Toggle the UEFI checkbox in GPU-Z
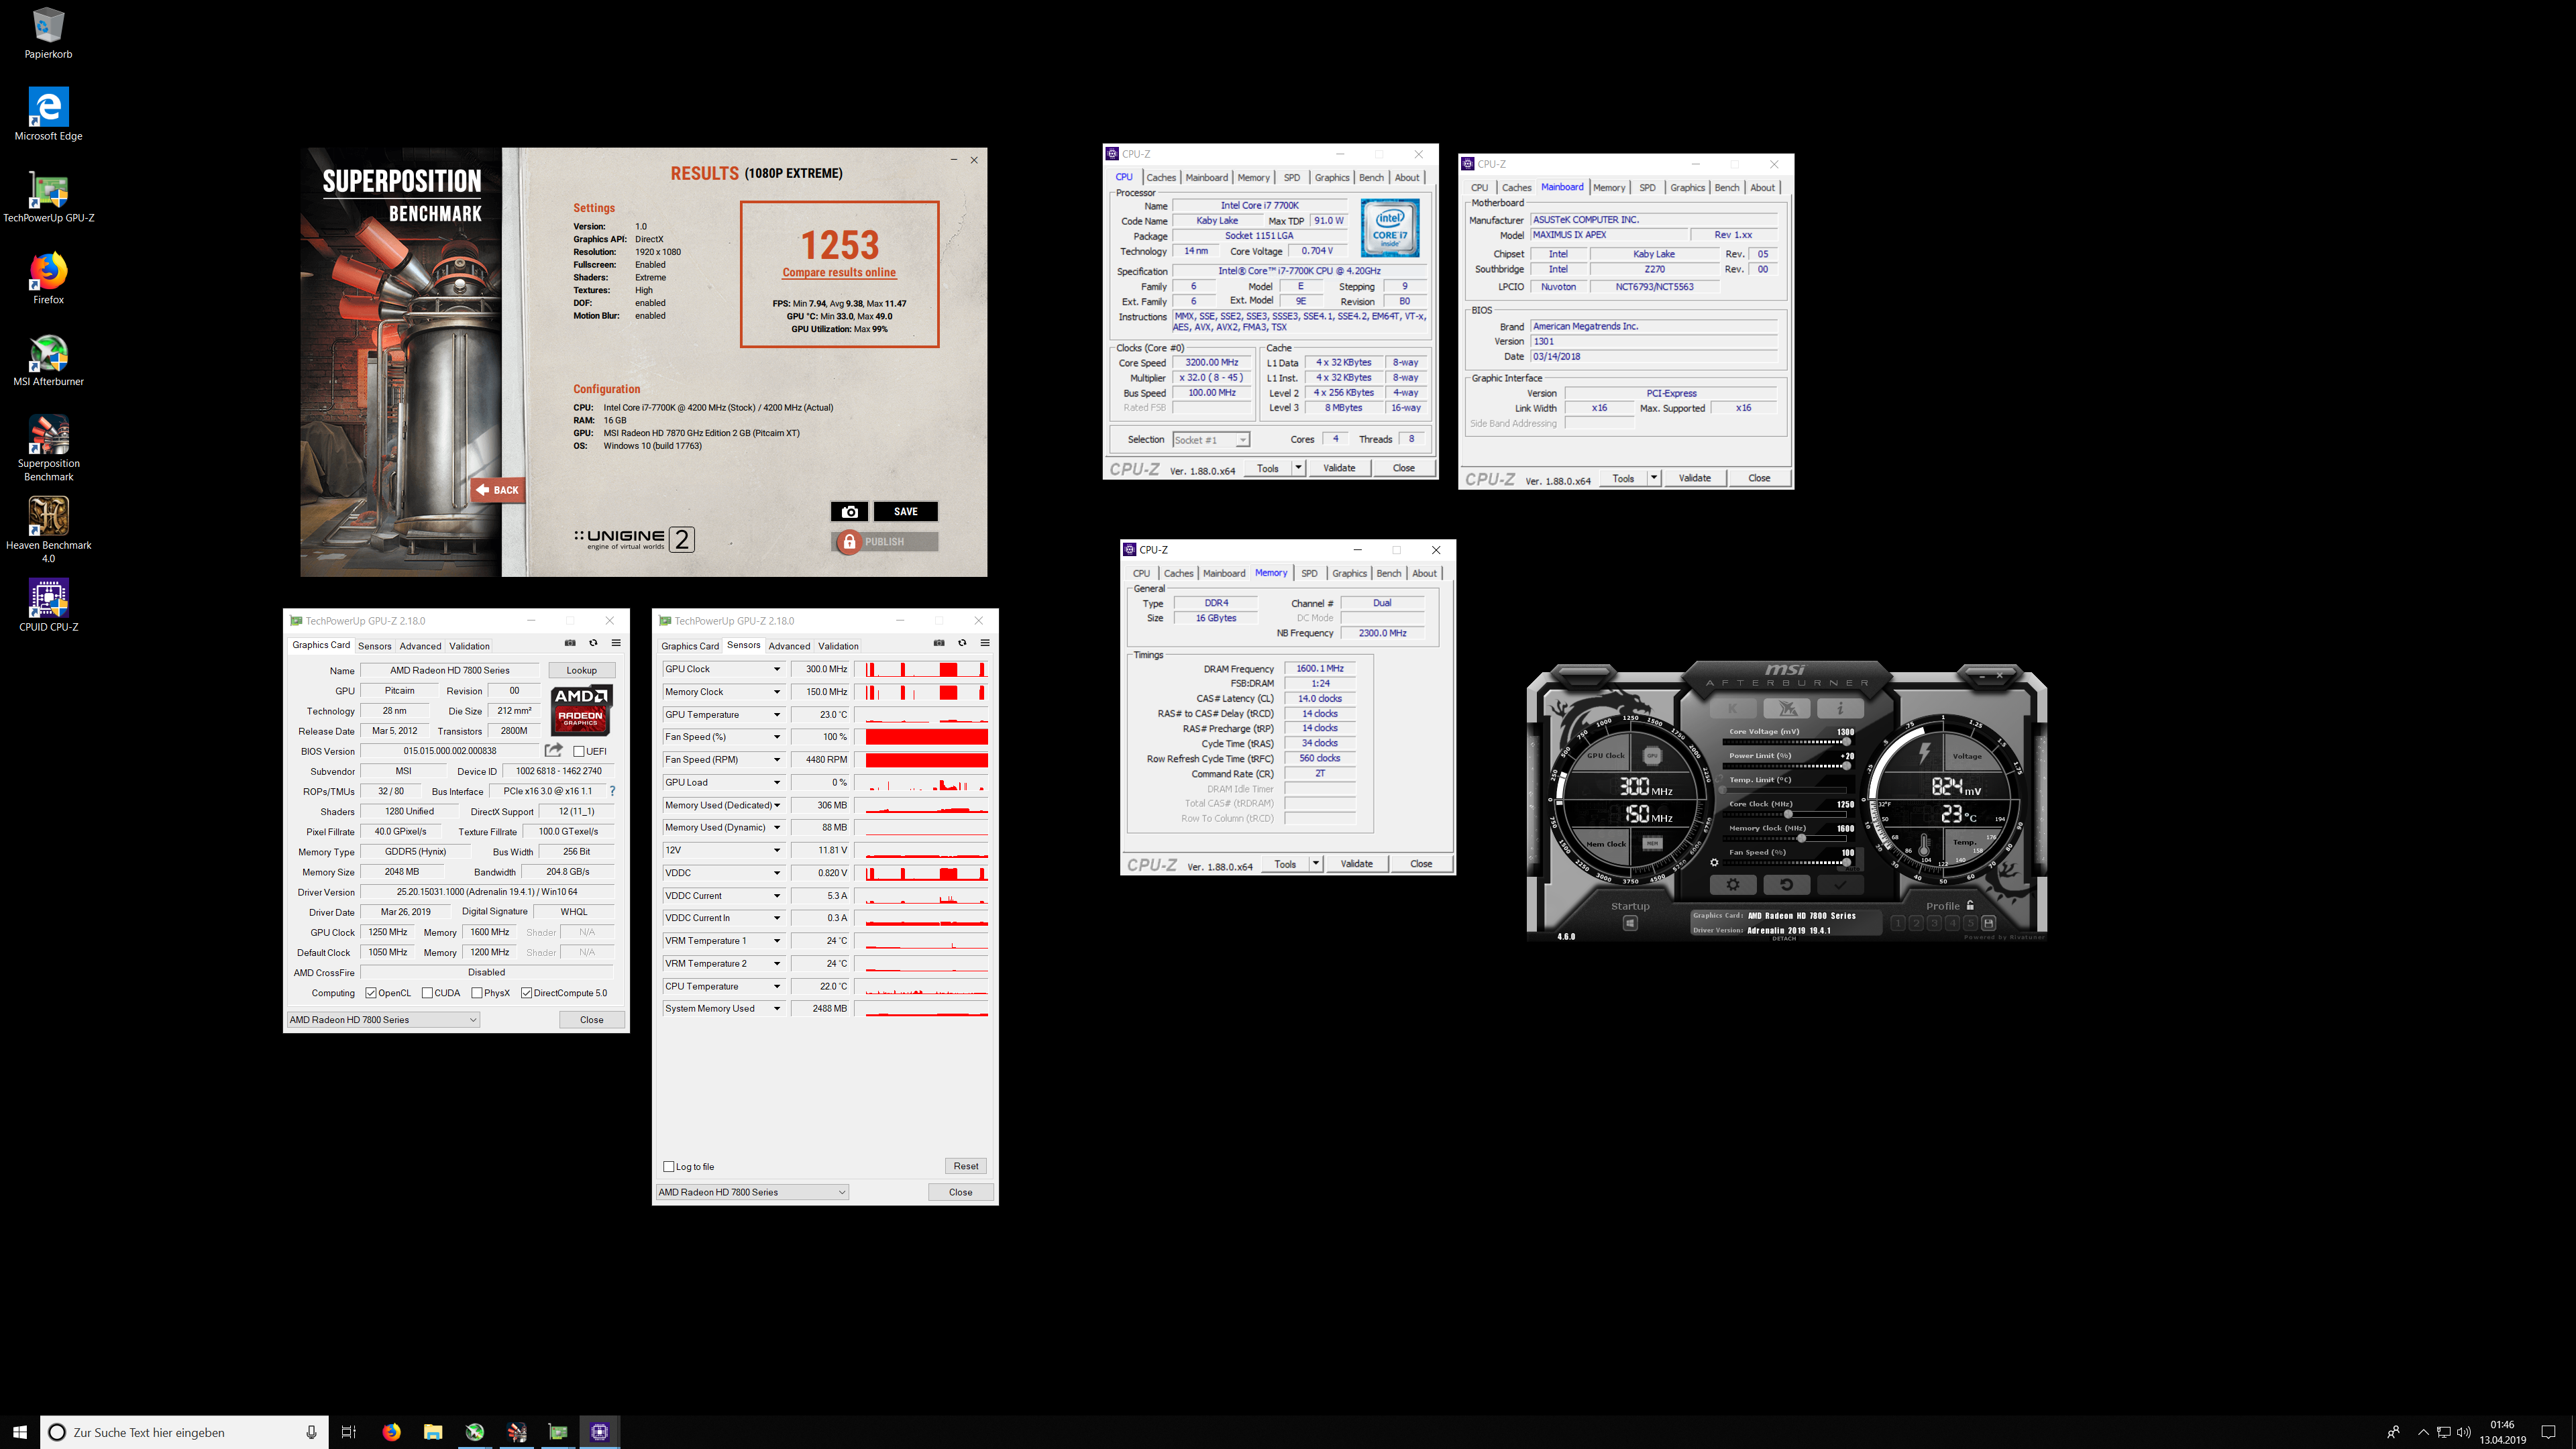This screenshot has width=2576, height=1449. pos(578,751)
